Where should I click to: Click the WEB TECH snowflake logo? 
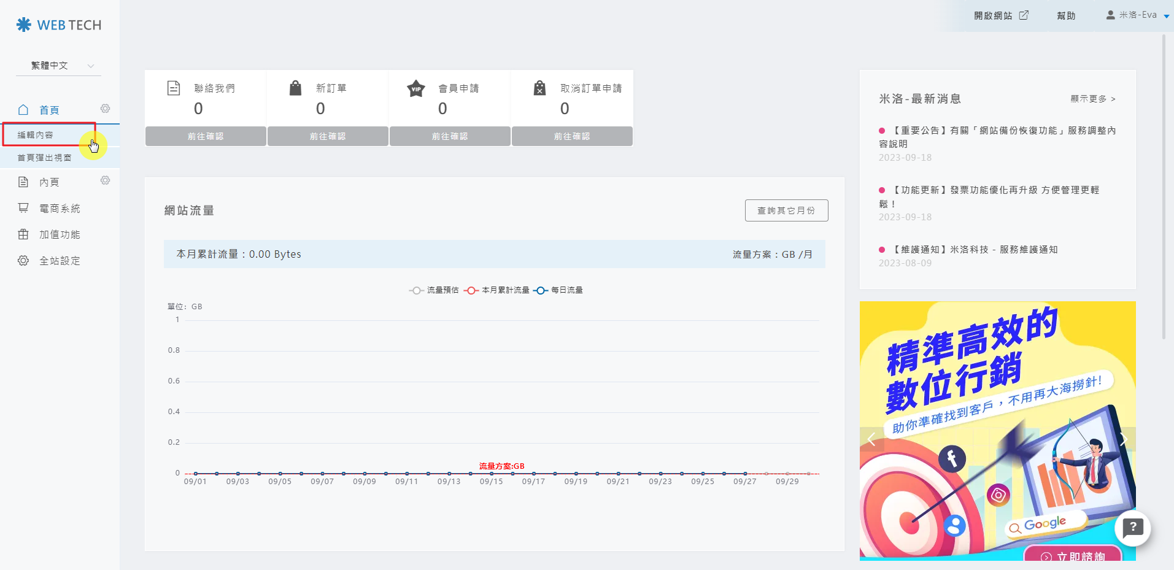(24, 25)
